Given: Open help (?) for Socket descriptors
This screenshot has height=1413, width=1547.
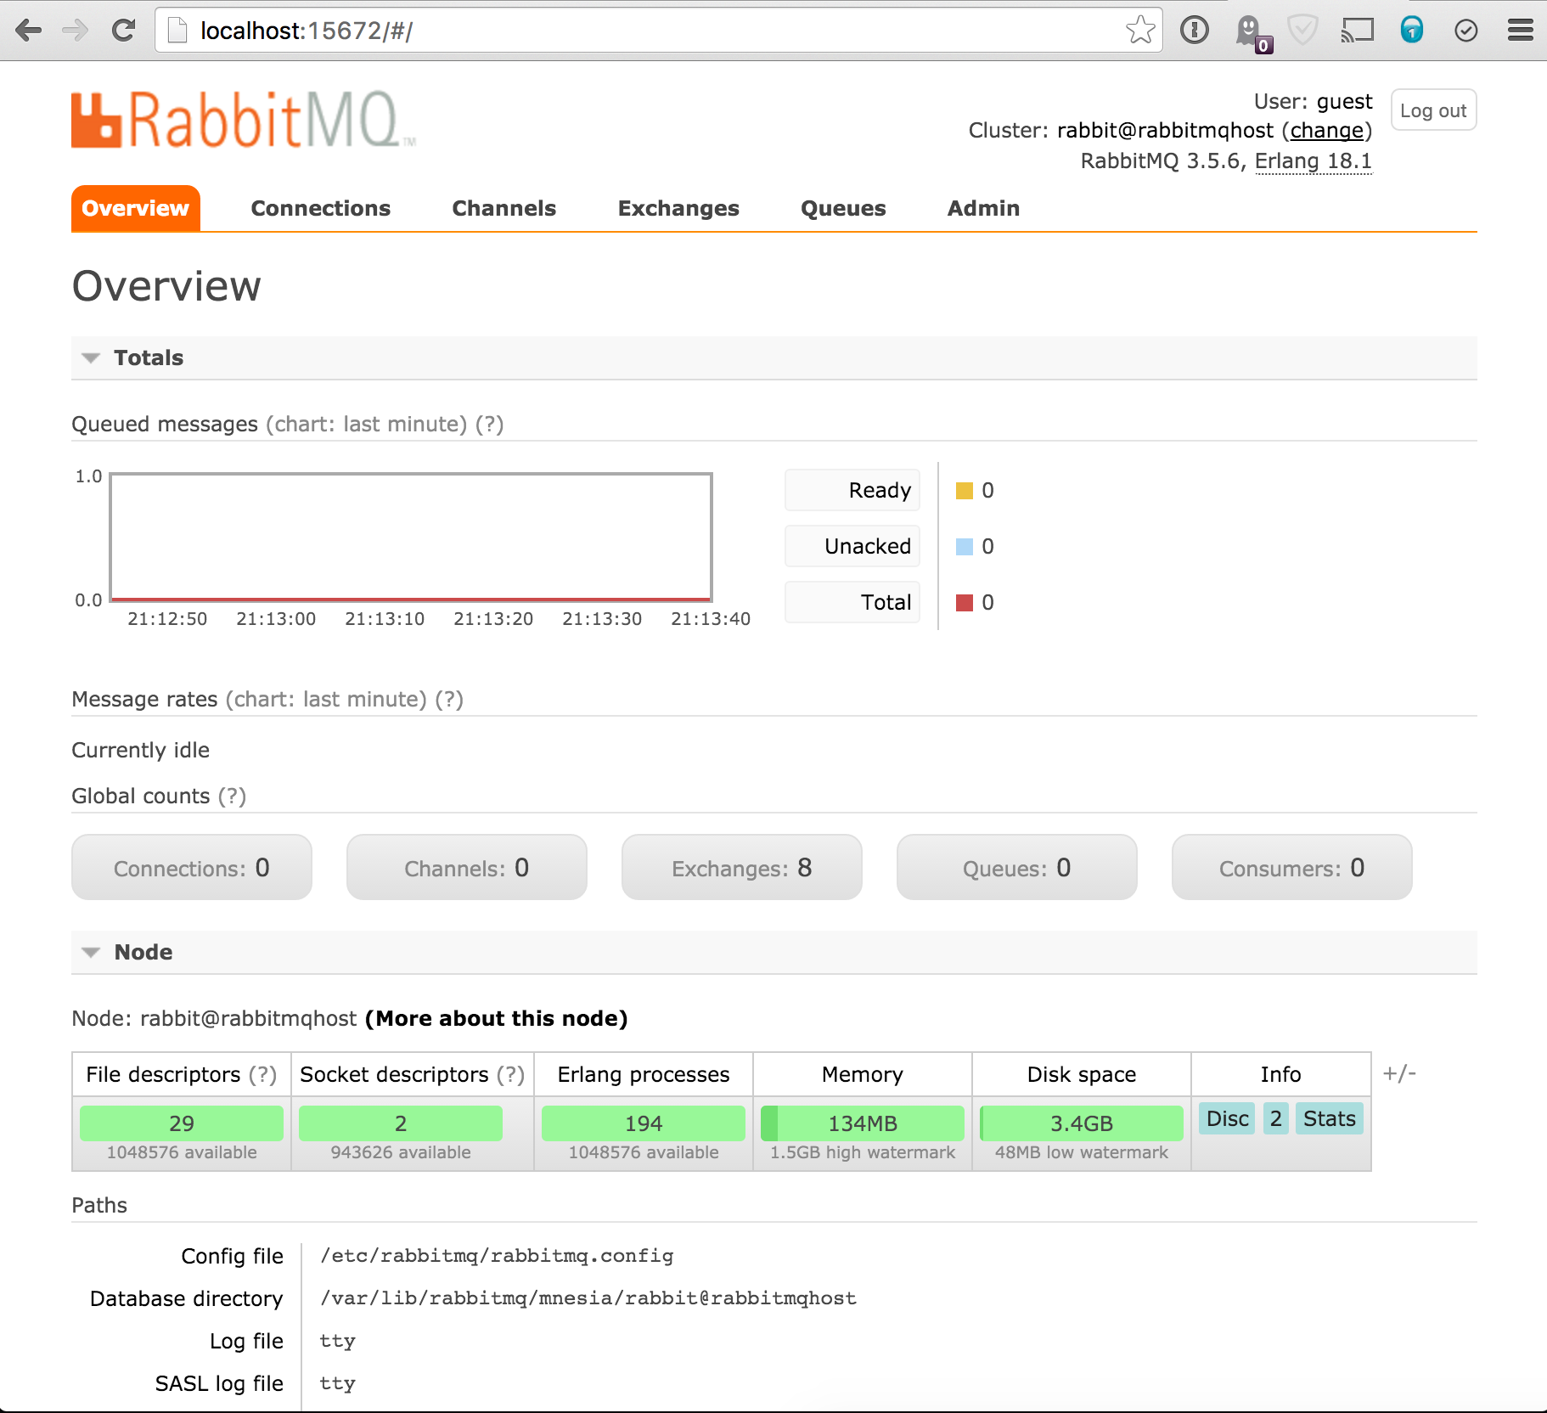Looking at the screenshot, I should coord(510,1074).
